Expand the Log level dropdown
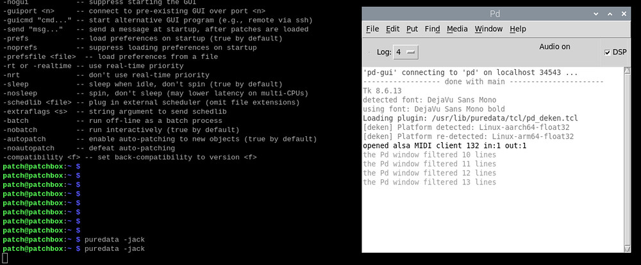This screenshot has height=265, width=641. 406,52
